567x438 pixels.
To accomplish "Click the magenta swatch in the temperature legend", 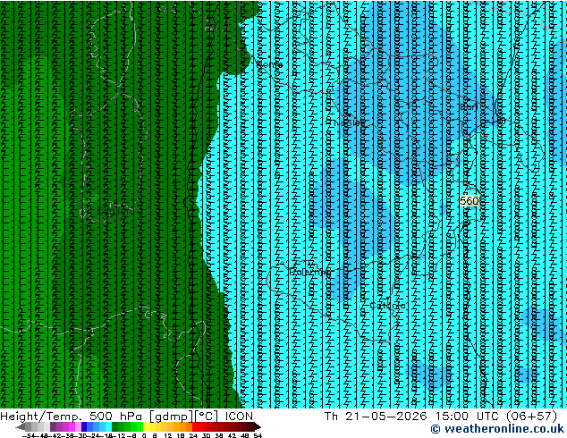I will (x=72, y=426).
